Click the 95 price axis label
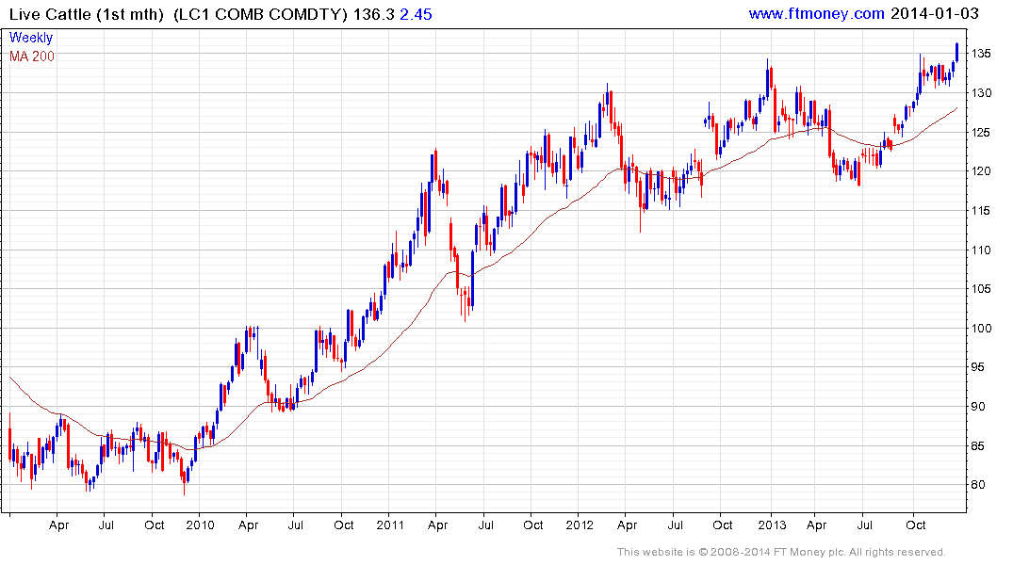This screenshot has height=565, width=1013. pos(978,366)
